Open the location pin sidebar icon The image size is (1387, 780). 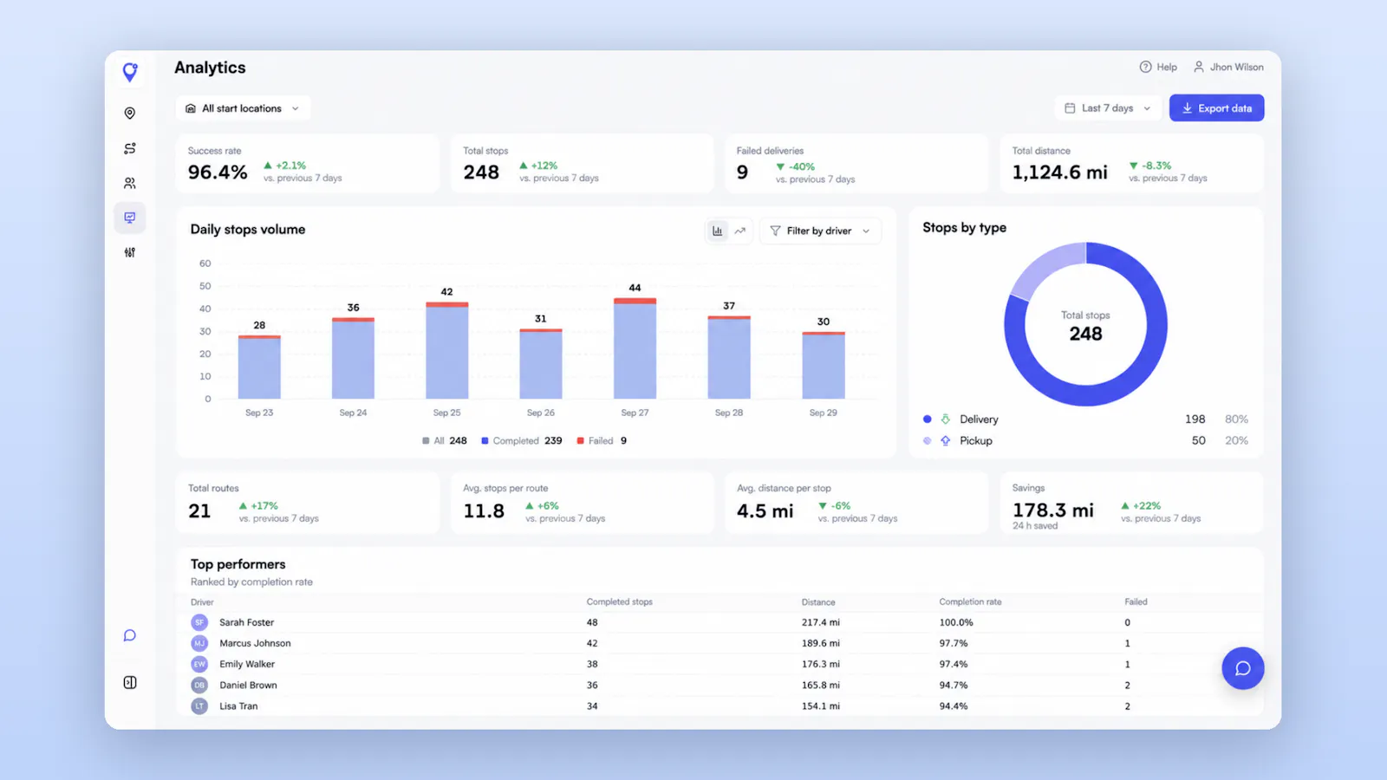130,114
